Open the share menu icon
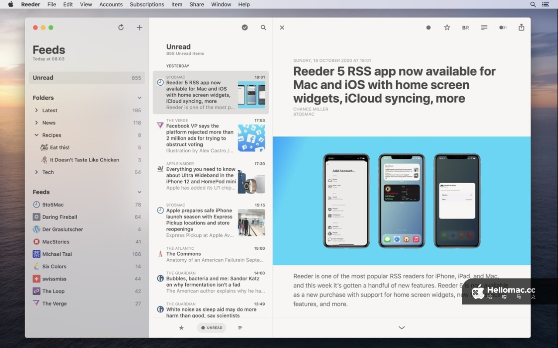 click(521, 27)
